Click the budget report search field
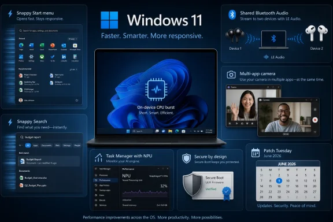Viewport: 333px width, 222px height. click(49, 137)
